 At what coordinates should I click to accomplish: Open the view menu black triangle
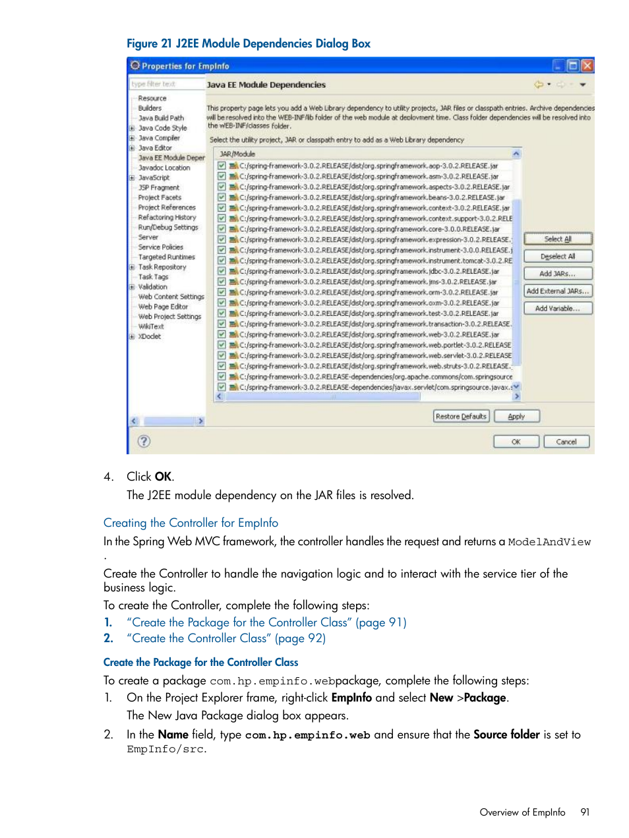(x=583, y=84)
